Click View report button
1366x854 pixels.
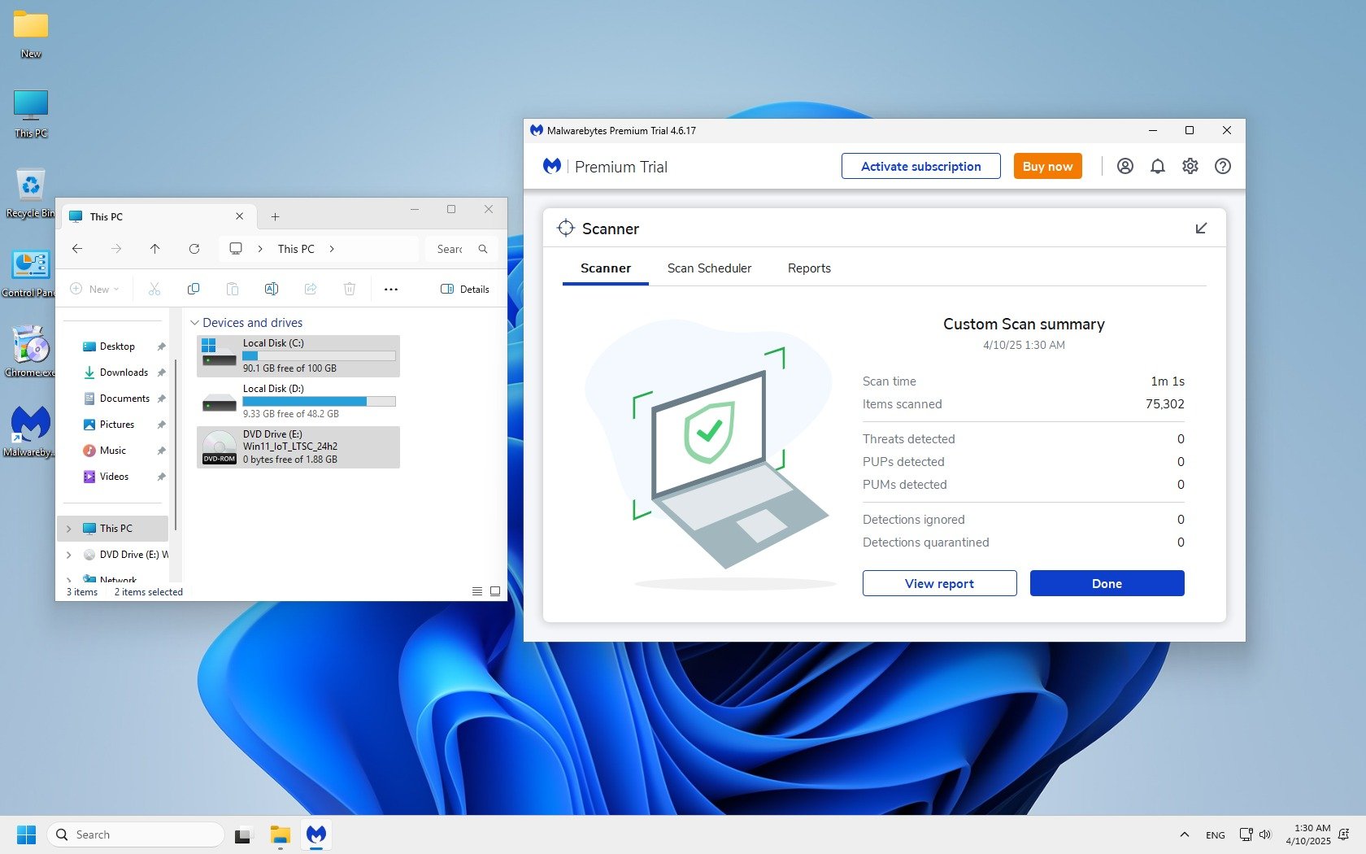click(x=940, y=583)
